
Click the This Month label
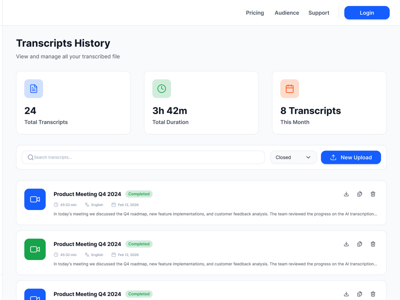tap(295, 122)
